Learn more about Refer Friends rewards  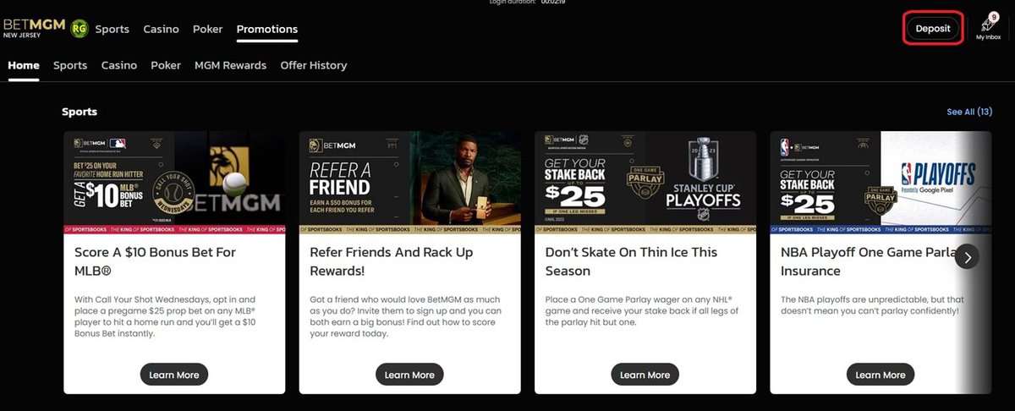[409, 375]
